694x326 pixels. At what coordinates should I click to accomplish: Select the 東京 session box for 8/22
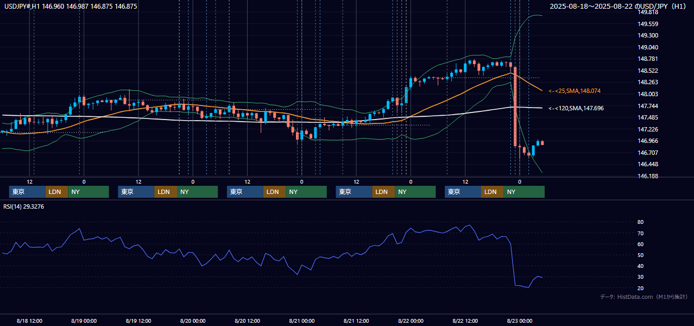point(463,192)
